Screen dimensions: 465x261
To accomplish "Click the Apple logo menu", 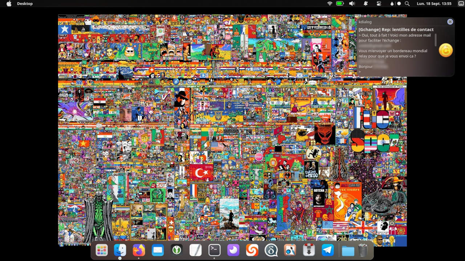I will (9, 4).
